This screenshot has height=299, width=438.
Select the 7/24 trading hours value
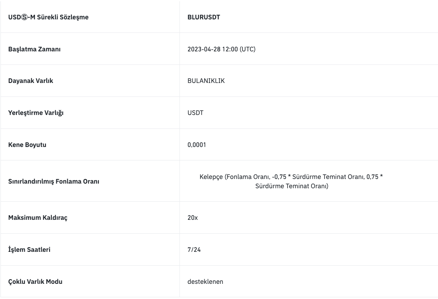pos(194,250)
